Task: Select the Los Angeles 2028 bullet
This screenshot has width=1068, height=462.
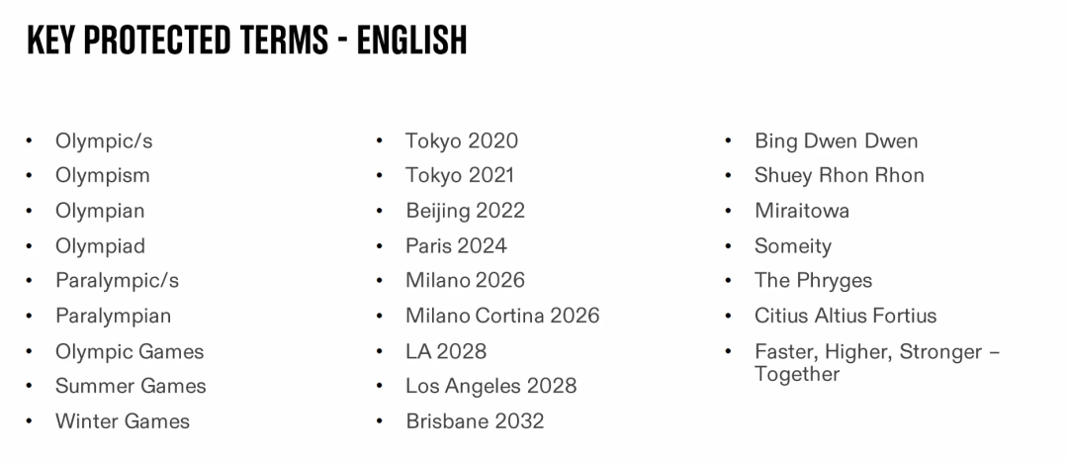Action: coord(491,386)
